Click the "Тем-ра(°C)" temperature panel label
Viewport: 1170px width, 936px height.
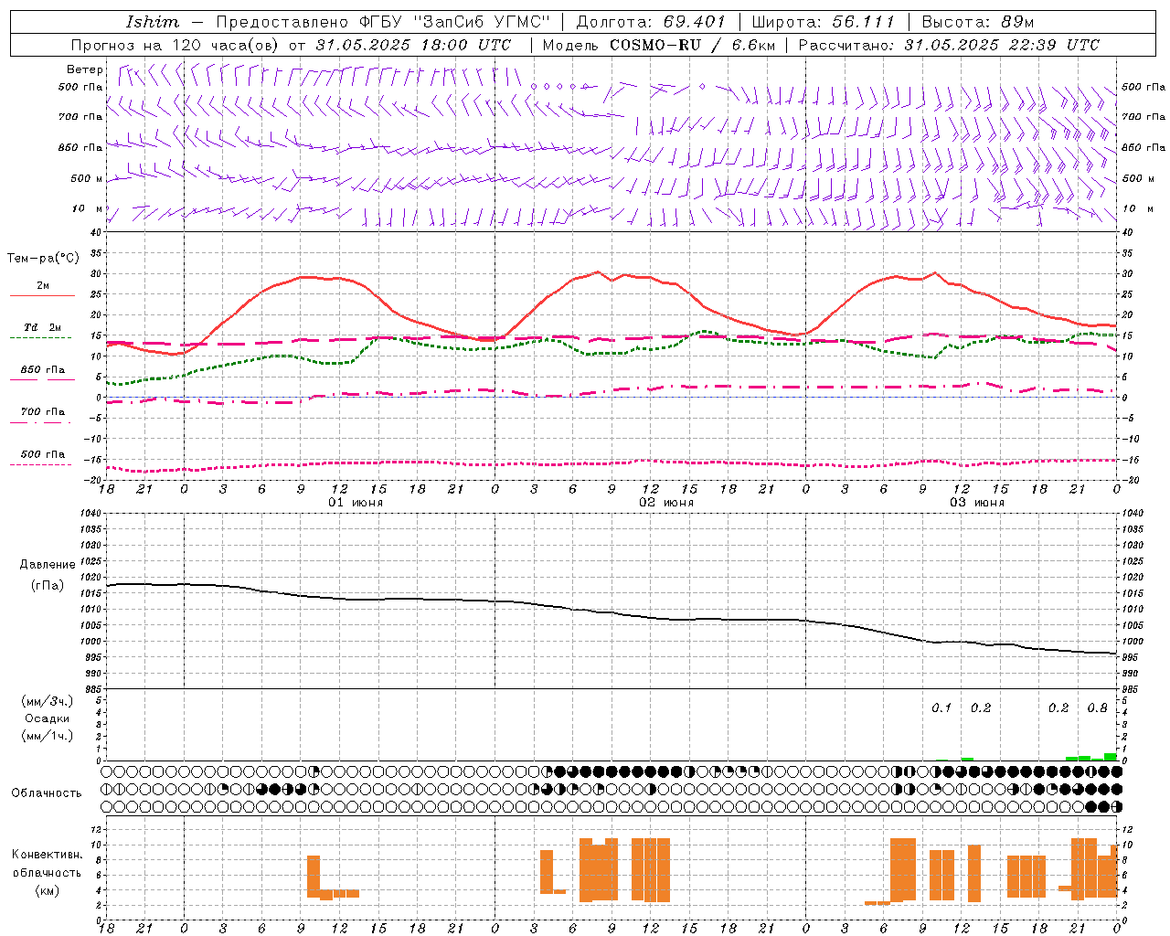coord(43,259)
